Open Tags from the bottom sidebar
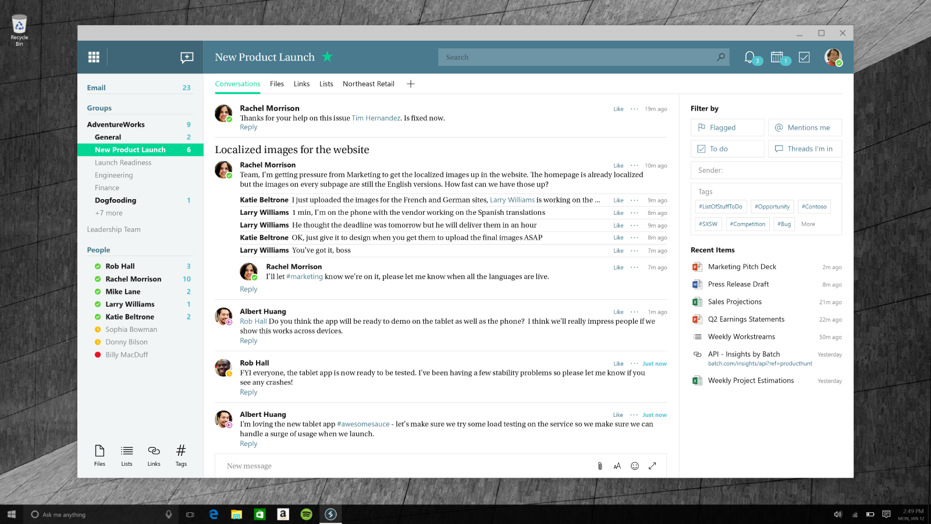The height and width of the screenshot is (524, 931). tap(181, 455)
